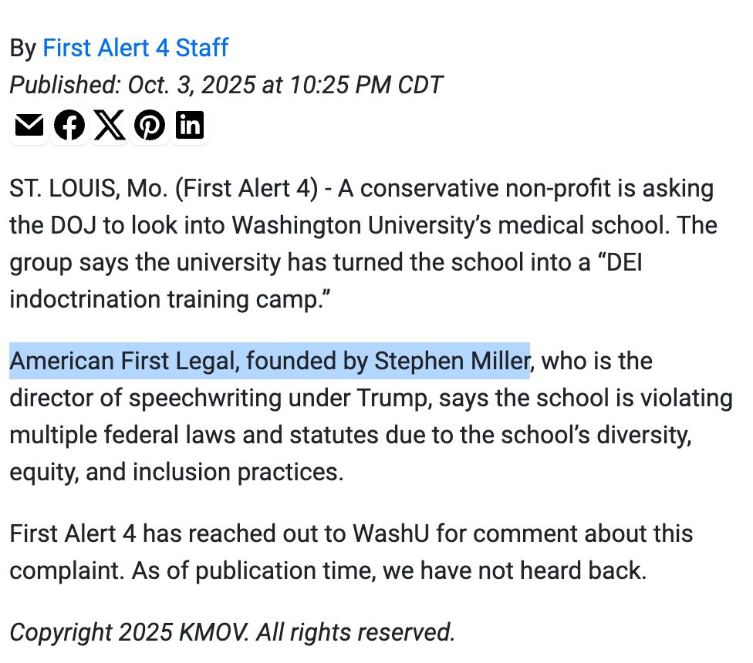Click the Copyright 2025 KMOV line

coord(231,632)
